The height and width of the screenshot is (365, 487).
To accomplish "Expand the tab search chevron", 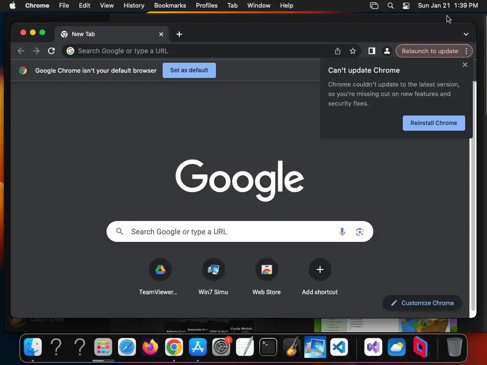I will [x=466, y=34].
